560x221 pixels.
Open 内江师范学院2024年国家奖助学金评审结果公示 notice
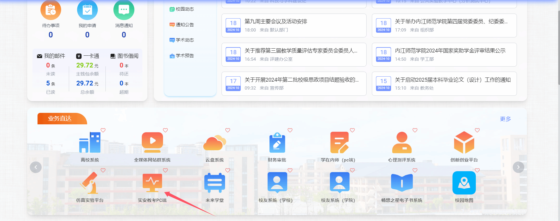[450, 51]
